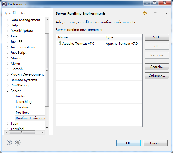Select the Remote Systems tree label
Viewport: 173px width, 153px height.
24,80
